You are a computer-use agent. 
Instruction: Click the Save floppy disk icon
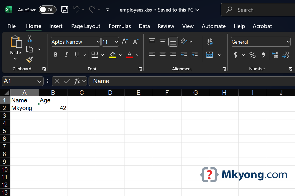(65, 10)
